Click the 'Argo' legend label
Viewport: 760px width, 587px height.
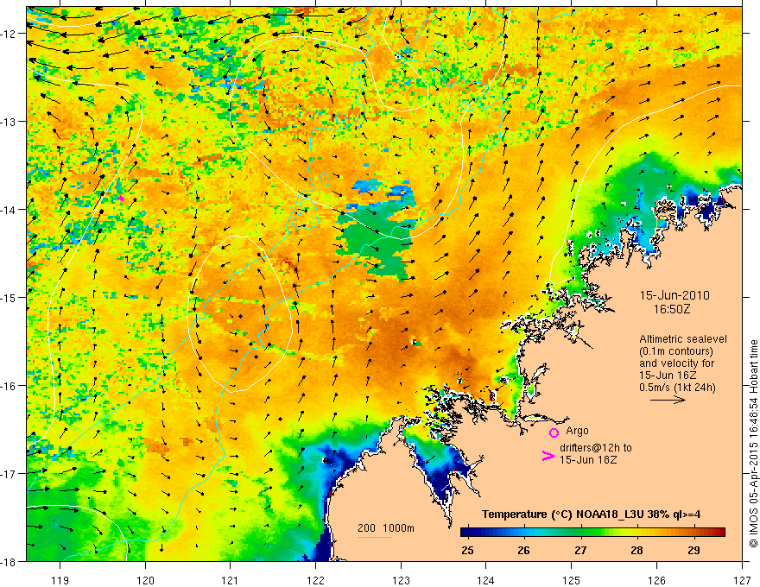[577, 431]
